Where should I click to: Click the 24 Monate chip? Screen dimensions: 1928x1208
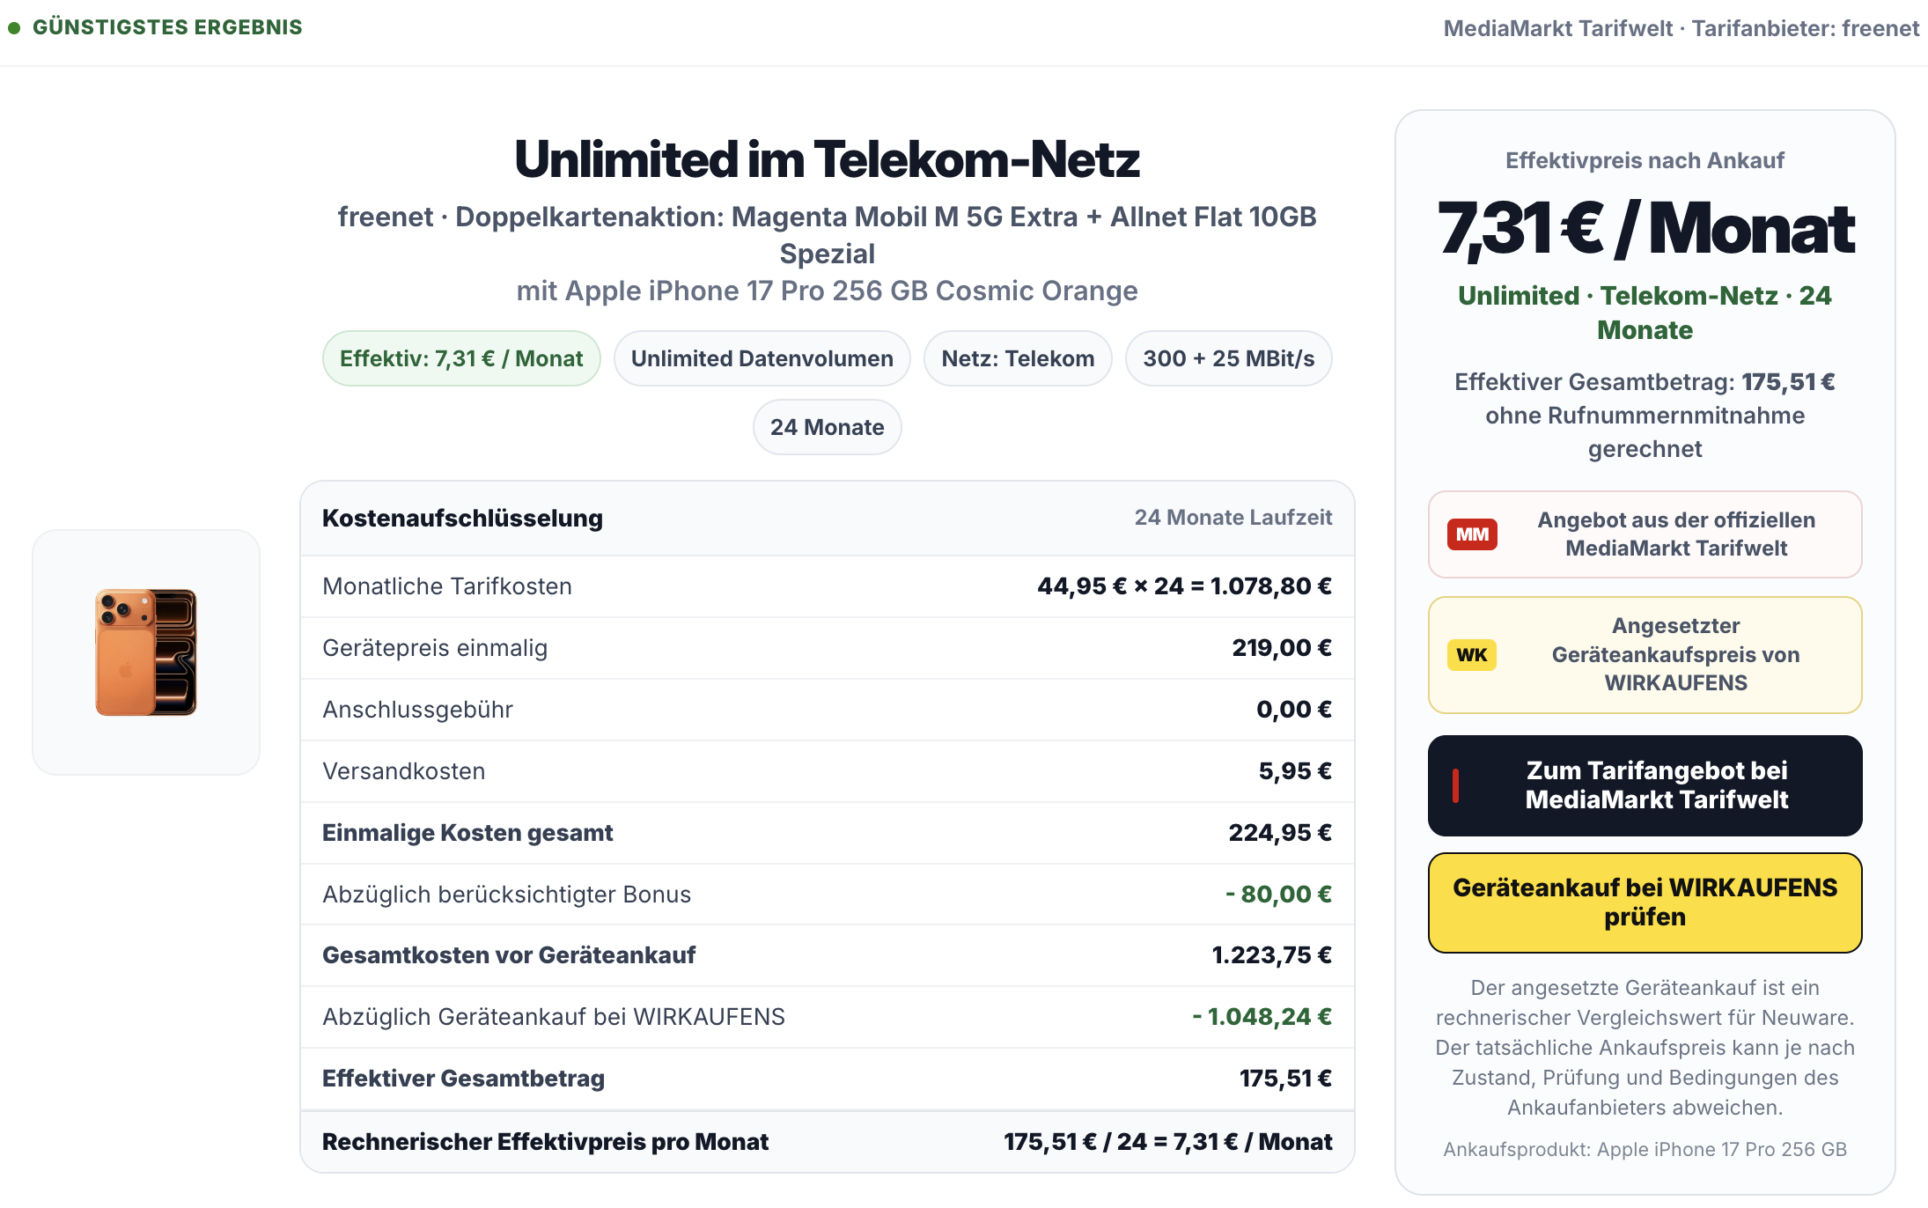click(x=828, y=427)
